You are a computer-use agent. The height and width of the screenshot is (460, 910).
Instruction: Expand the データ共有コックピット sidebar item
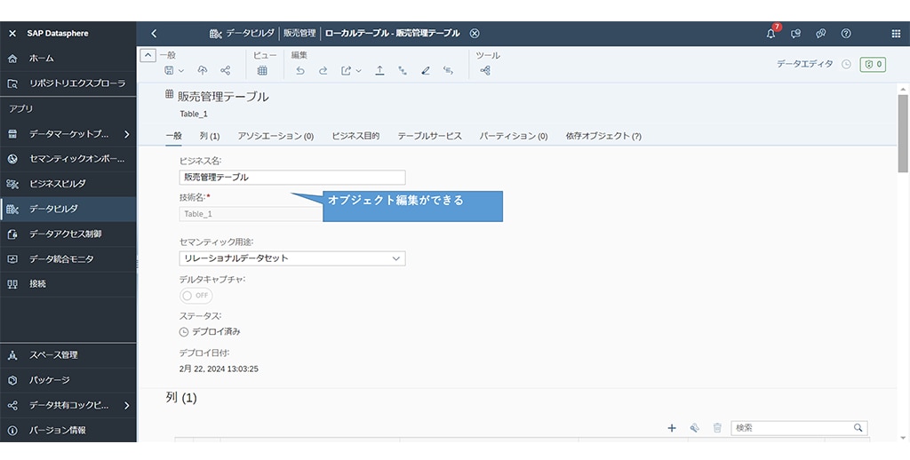click(126, 405)
